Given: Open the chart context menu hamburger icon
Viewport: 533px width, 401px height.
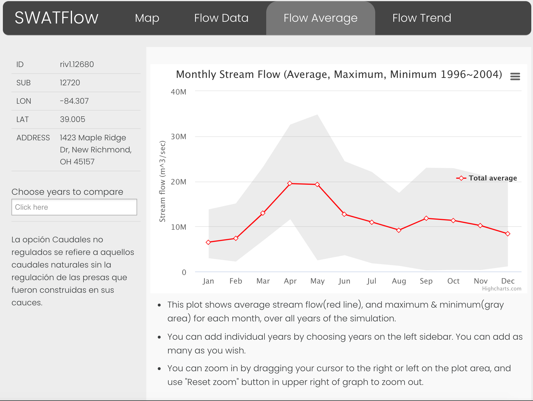Looking at the screenshot, I should [x=515, y=76].
